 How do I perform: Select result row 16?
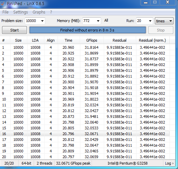click(85, 134)
